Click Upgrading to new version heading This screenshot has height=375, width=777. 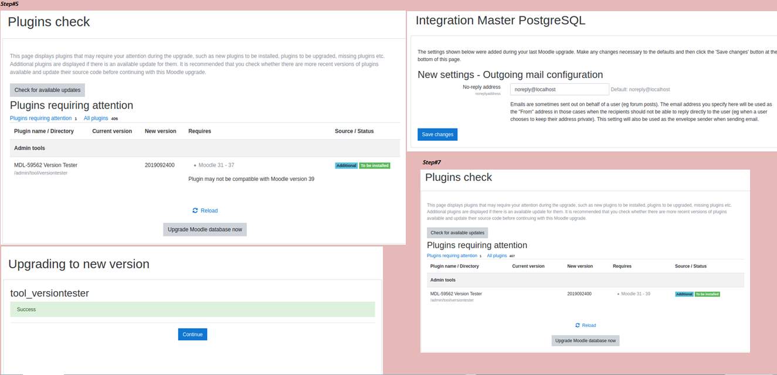[x=79, y=264]
